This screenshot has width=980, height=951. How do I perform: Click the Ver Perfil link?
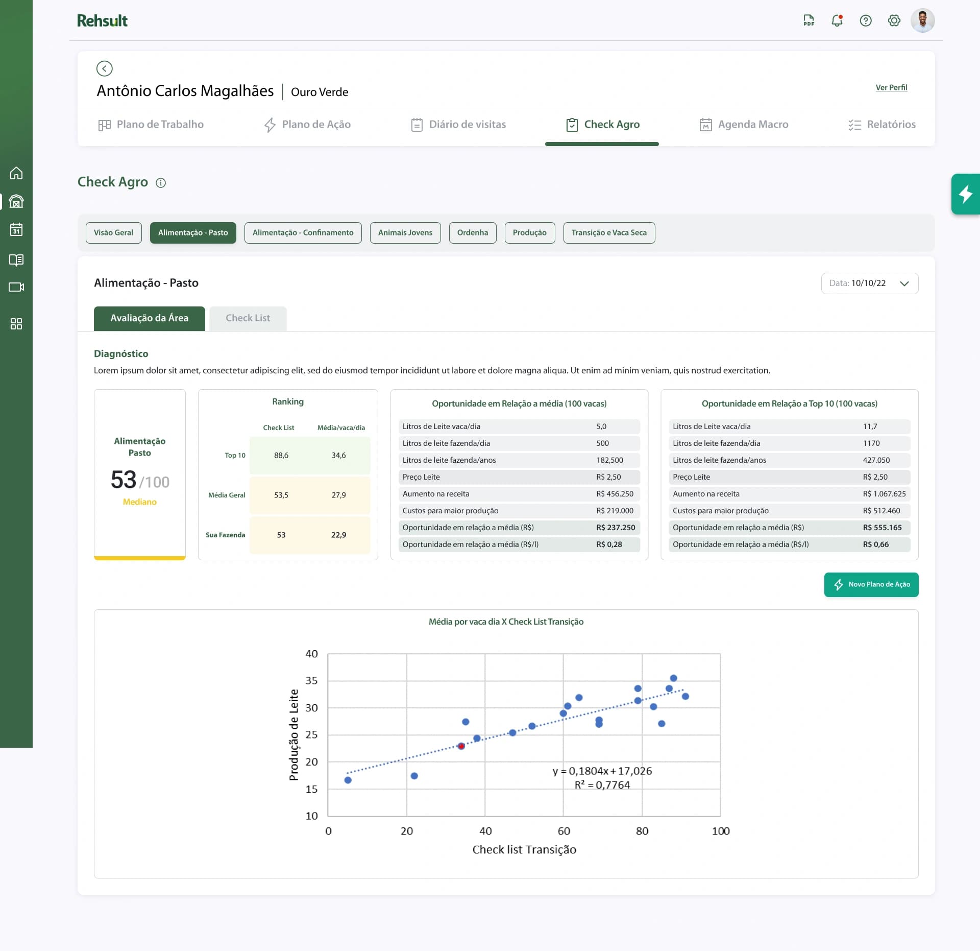click(x=891, y=87)
